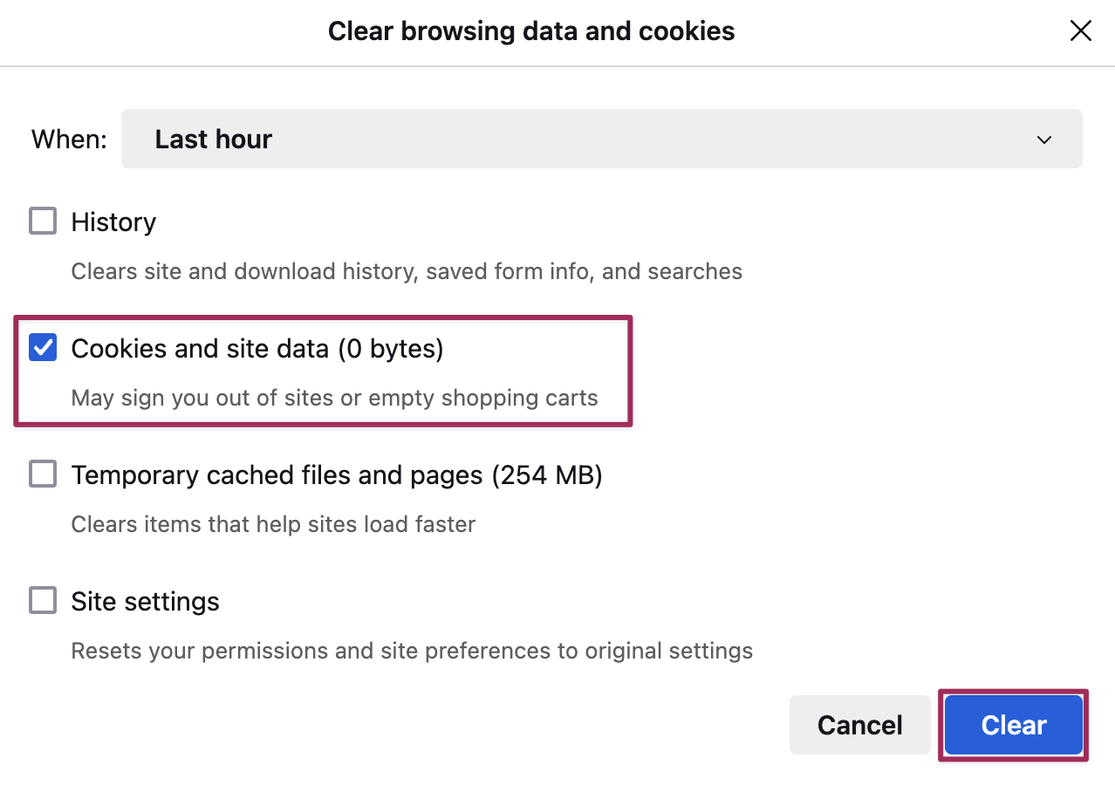Click the blue Clear button
This screenshot has width=1115, height=785.
click(x=1013, y=725)
